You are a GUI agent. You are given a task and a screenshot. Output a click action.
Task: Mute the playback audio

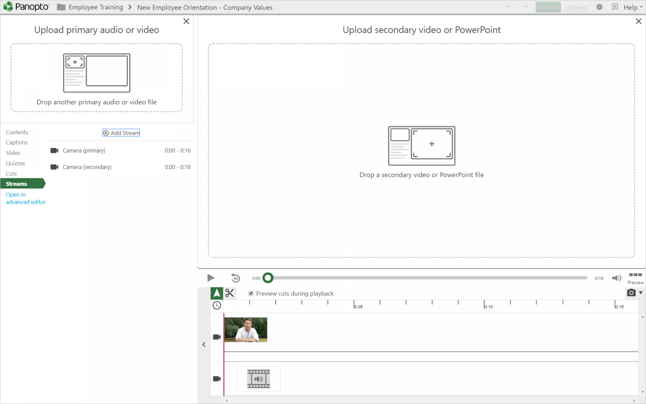[x=616, y=278]
